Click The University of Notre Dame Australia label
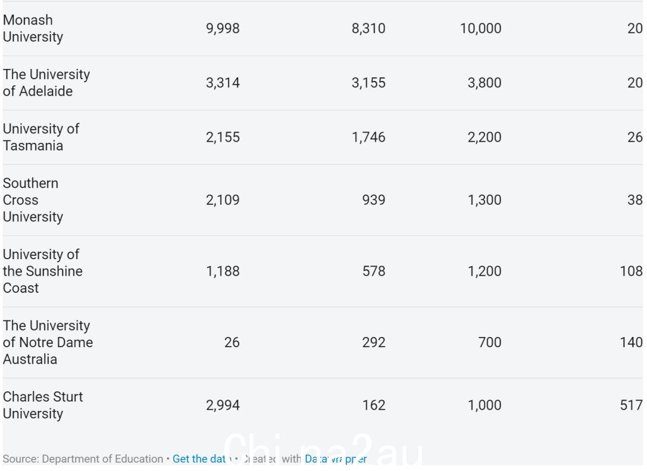 pyautogui.click(x=48, y=342)
